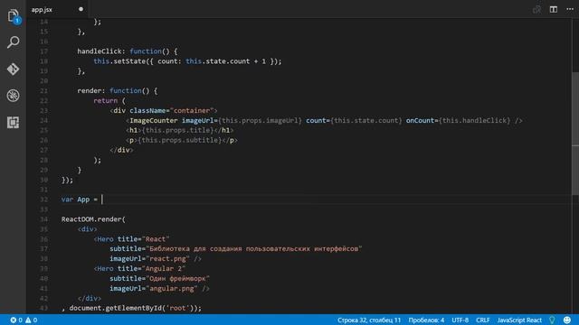
Task: Click '{this.props.title}' on line 25
Action: (x=177, y=130)
